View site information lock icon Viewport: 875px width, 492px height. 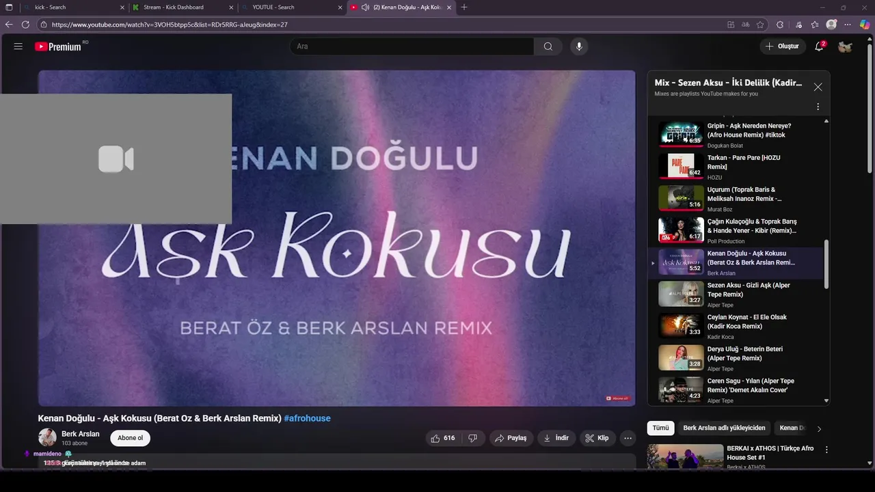coord(43,25)
